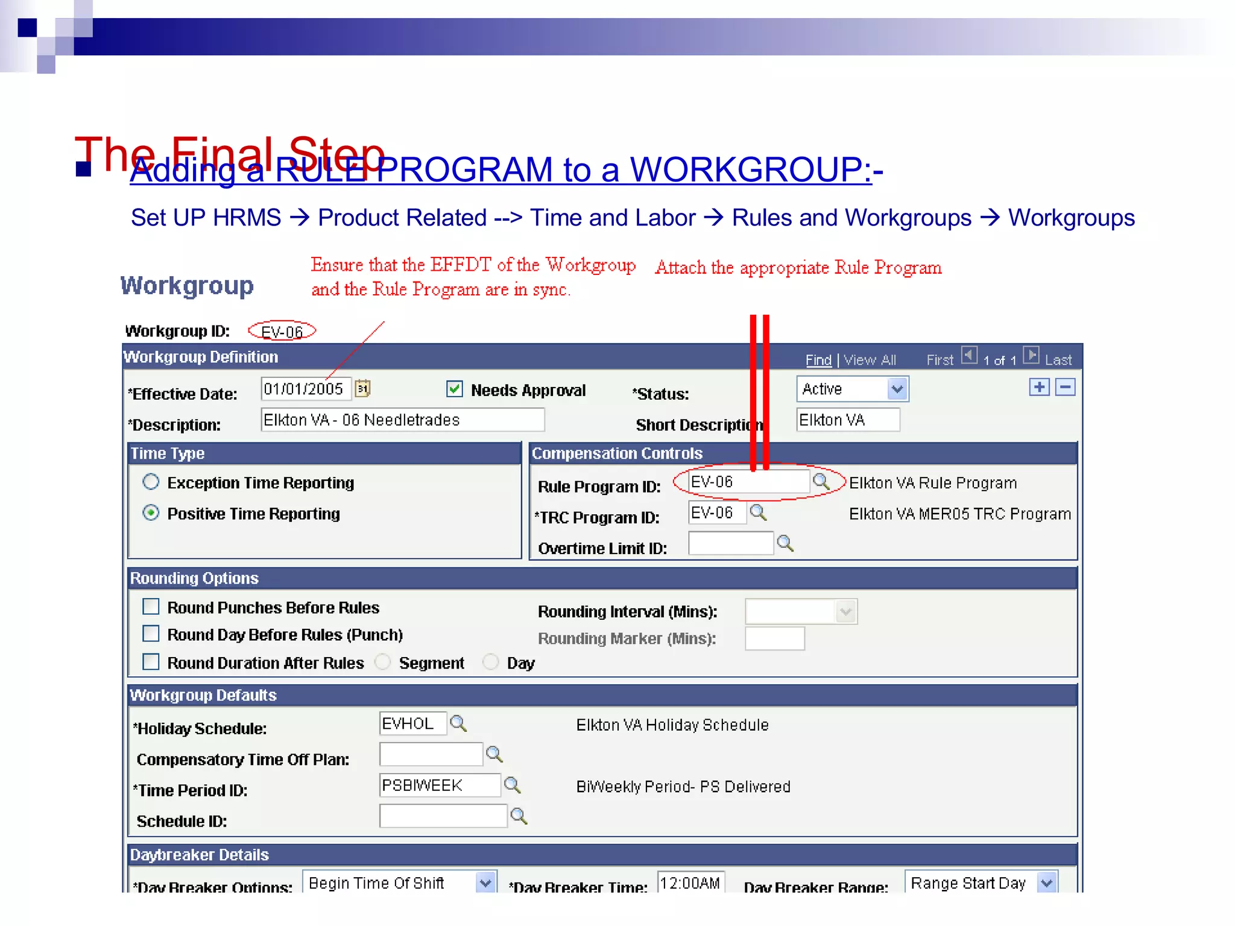Viewport: 1235px width, 926px height.
Task: Open the Effective Date calendar picker
Action: click(x=362, y=389)
